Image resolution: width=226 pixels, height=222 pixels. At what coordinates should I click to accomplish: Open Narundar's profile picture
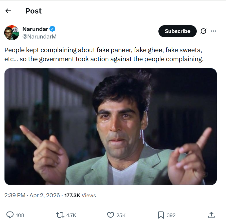12,32
